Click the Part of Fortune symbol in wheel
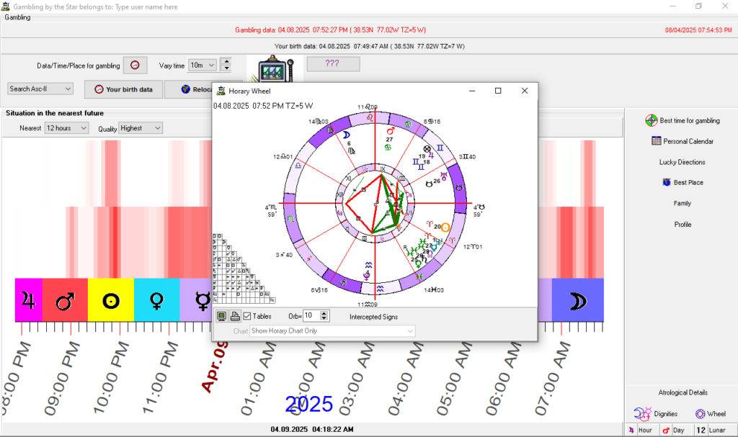The width and height of the screenshot is (738, 437). (427, 148)
